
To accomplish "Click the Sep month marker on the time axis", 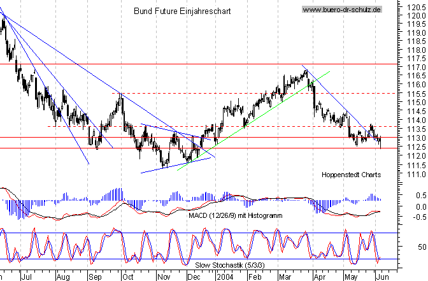I will click(x=96, y=277).
